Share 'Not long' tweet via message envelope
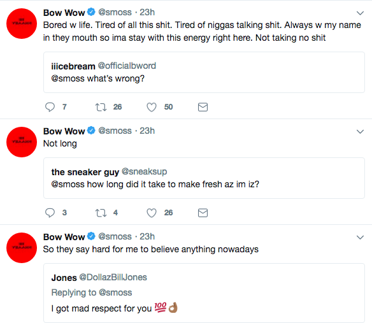Image resolution: width=372 pixels, height=323 pixels. (203, 213)
